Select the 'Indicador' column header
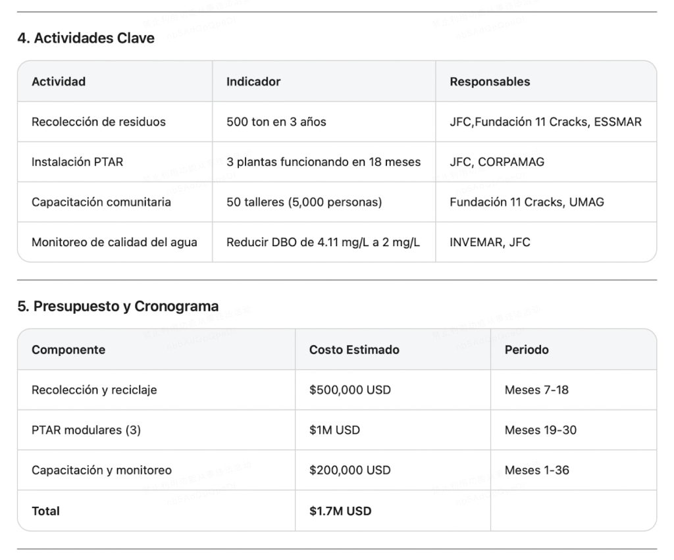Image resolution: width=674 pixels, height=560 pixels. click(x=253, y=82)
